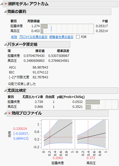The width and height of the screenshot is (119, 166).
Task: Click 尤度比カイ2乗 value 3.739
Action: [x=39, y=102]
